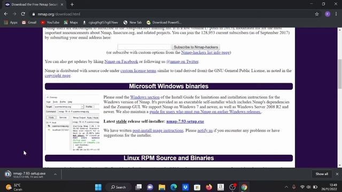Click the page vertical scrollbar thumb

click(340, 74)
